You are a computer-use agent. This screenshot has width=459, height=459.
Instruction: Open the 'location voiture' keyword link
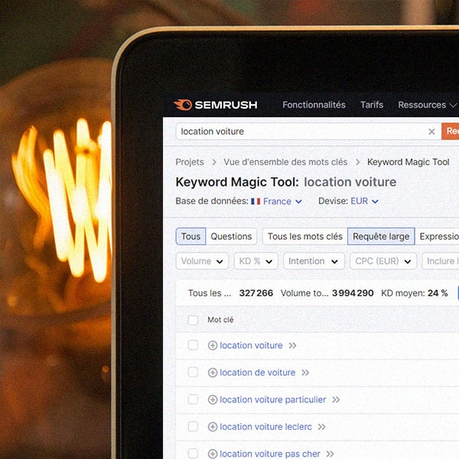(x=251, y=346)
